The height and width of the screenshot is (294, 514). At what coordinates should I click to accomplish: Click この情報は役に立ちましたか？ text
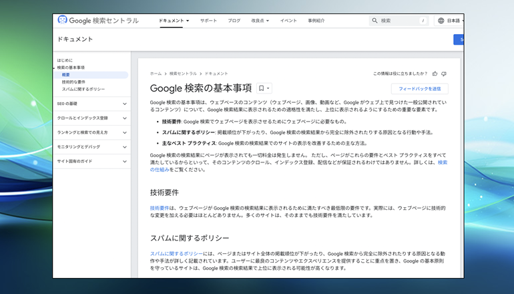tap(401, 73)
